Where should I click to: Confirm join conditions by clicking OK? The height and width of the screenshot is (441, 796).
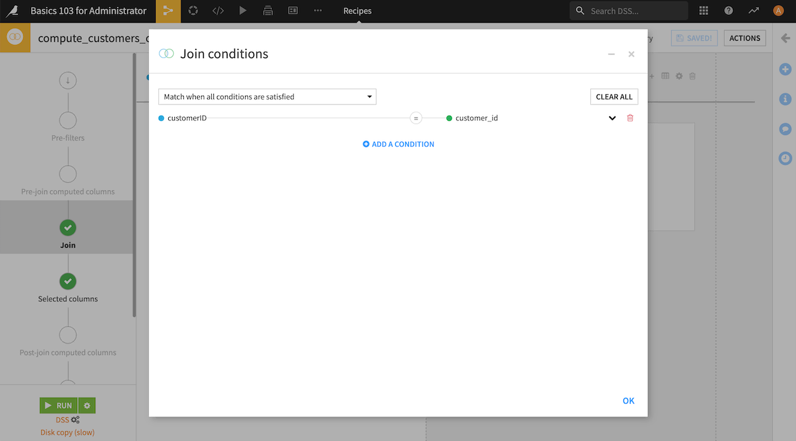pyautogui.click(x=628, y=400)
